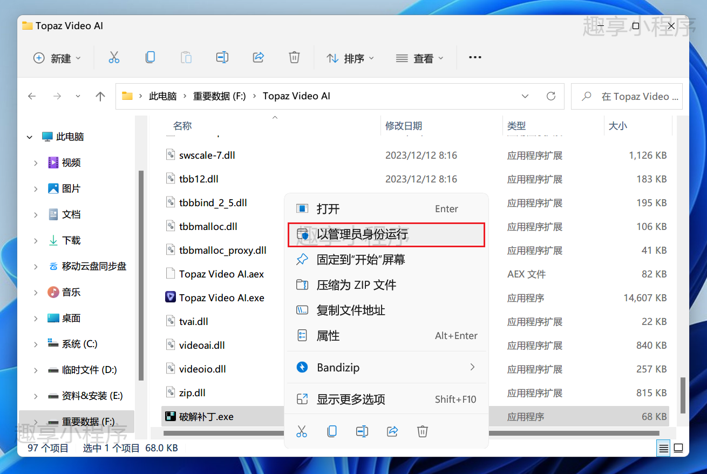Click the Cut scissors icon in the toolbar
707x474 pixels.
pos(114,58)
